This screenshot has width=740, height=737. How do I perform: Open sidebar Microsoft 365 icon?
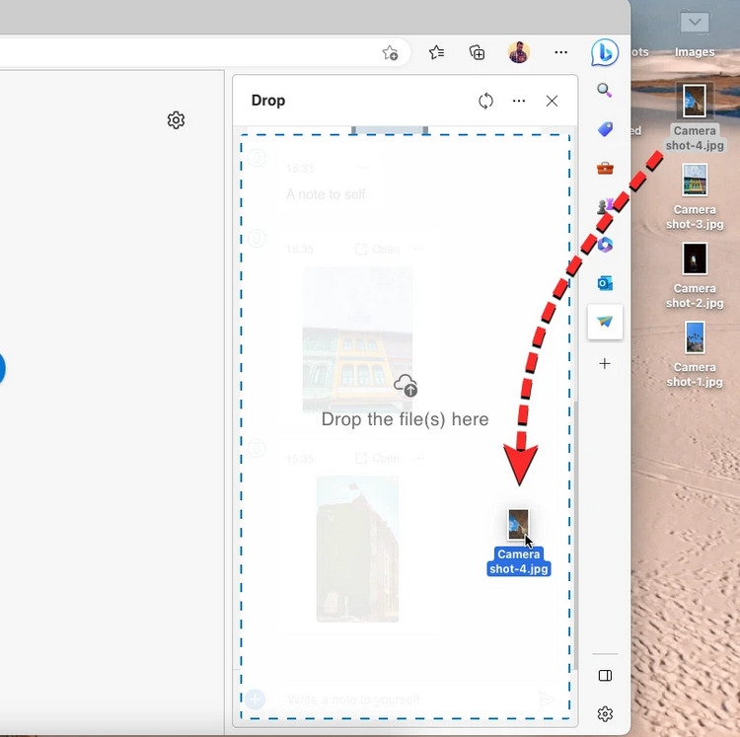pyautogui.click(x=605, y=245)
